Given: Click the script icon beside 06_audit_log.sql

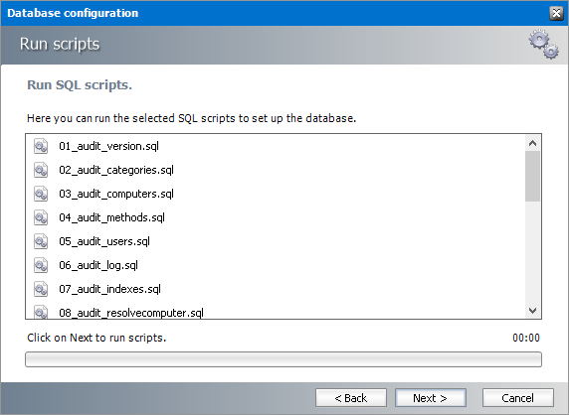Looking at the screenshot, I should [41, 265].
